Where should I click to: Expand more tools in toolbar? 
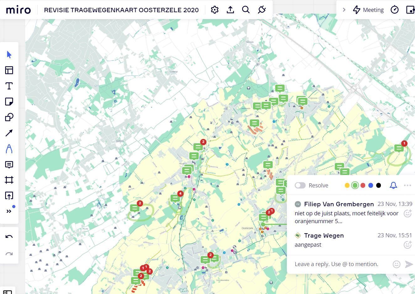[9, 211]
